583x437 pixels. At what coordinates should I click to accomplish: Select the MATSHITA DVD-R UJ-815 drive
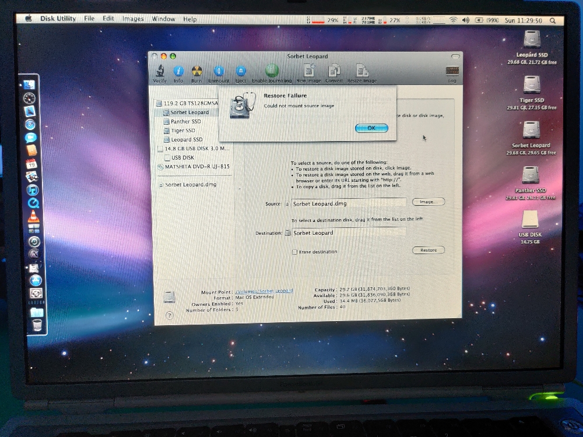pos(194,167)
